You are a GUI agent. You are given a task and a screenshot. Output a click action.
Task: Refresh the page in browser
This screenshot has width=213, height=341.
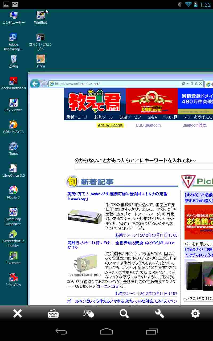(196, 84)
